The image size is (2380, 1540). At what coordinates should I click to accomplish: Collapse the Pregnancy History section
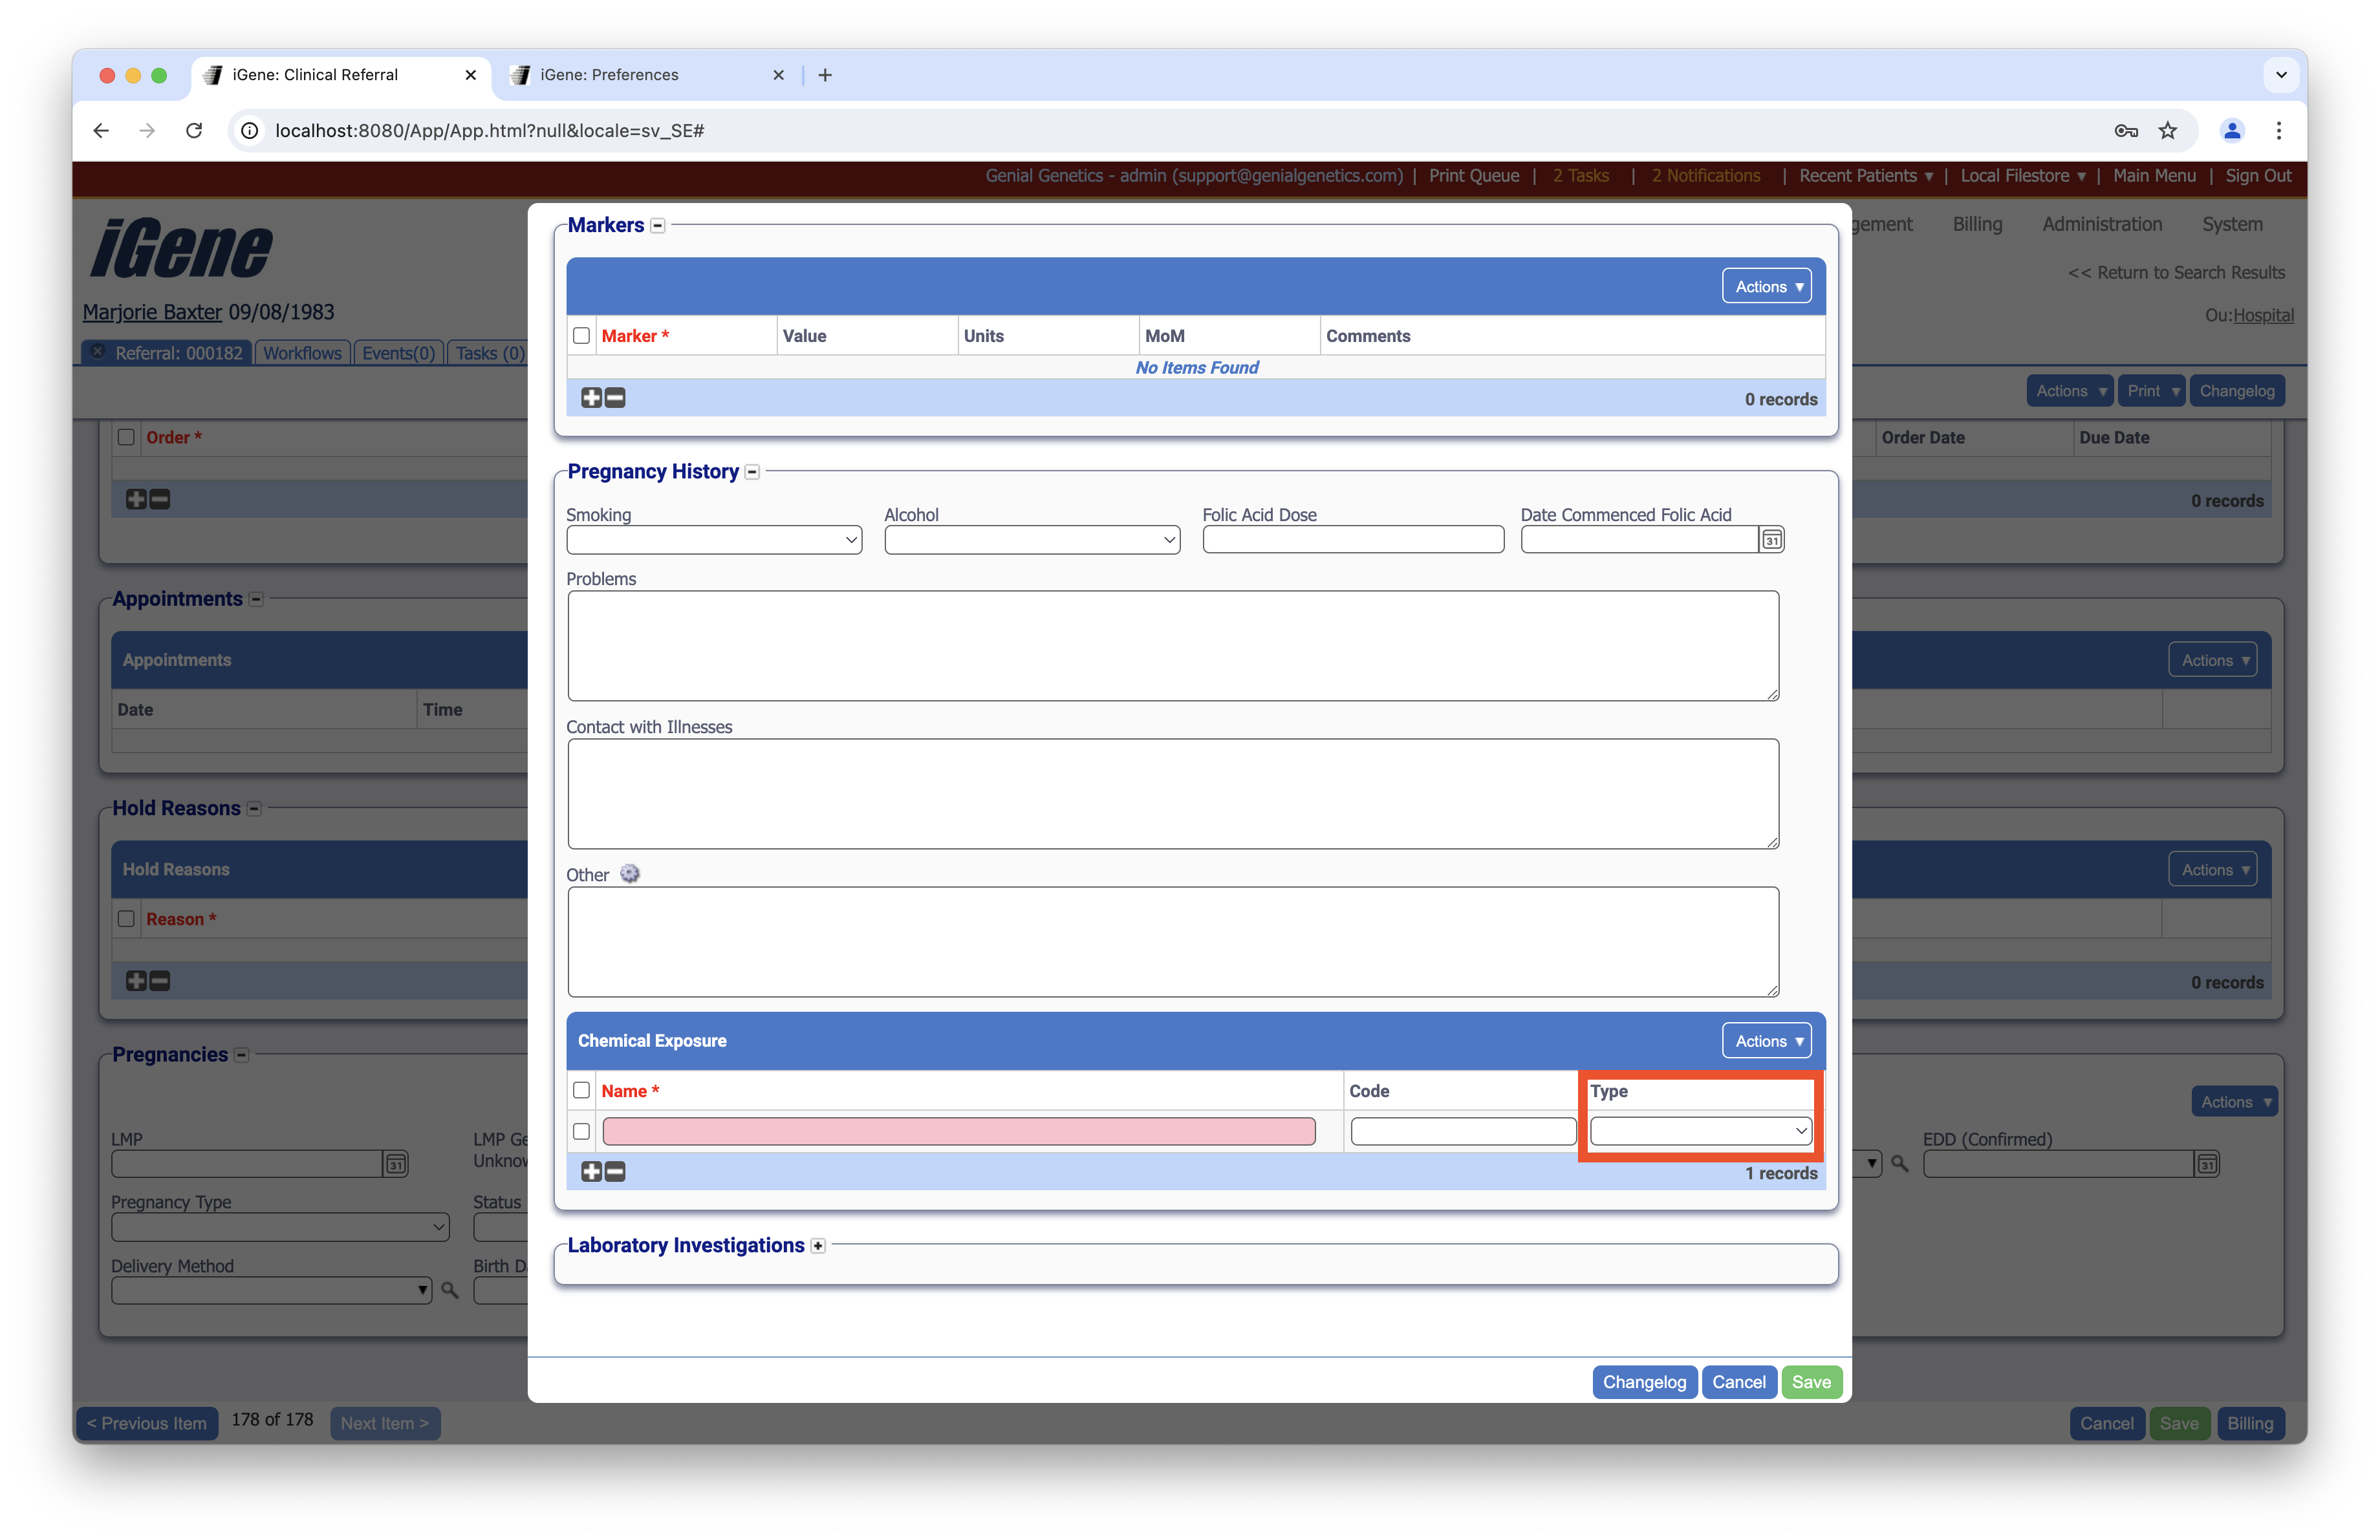pos(752,472)
